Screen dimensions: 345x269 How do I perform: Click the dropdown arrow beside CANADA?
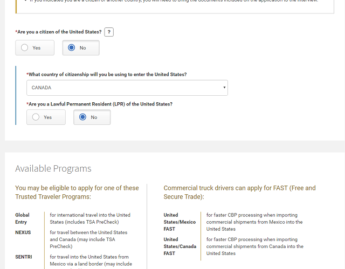(x=224, y=87)
